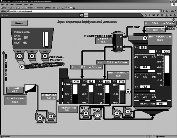The height and width of the screenshot is (138, 177).
Task: Expand the Links toolbar chevron
Action: coord(176,11)
